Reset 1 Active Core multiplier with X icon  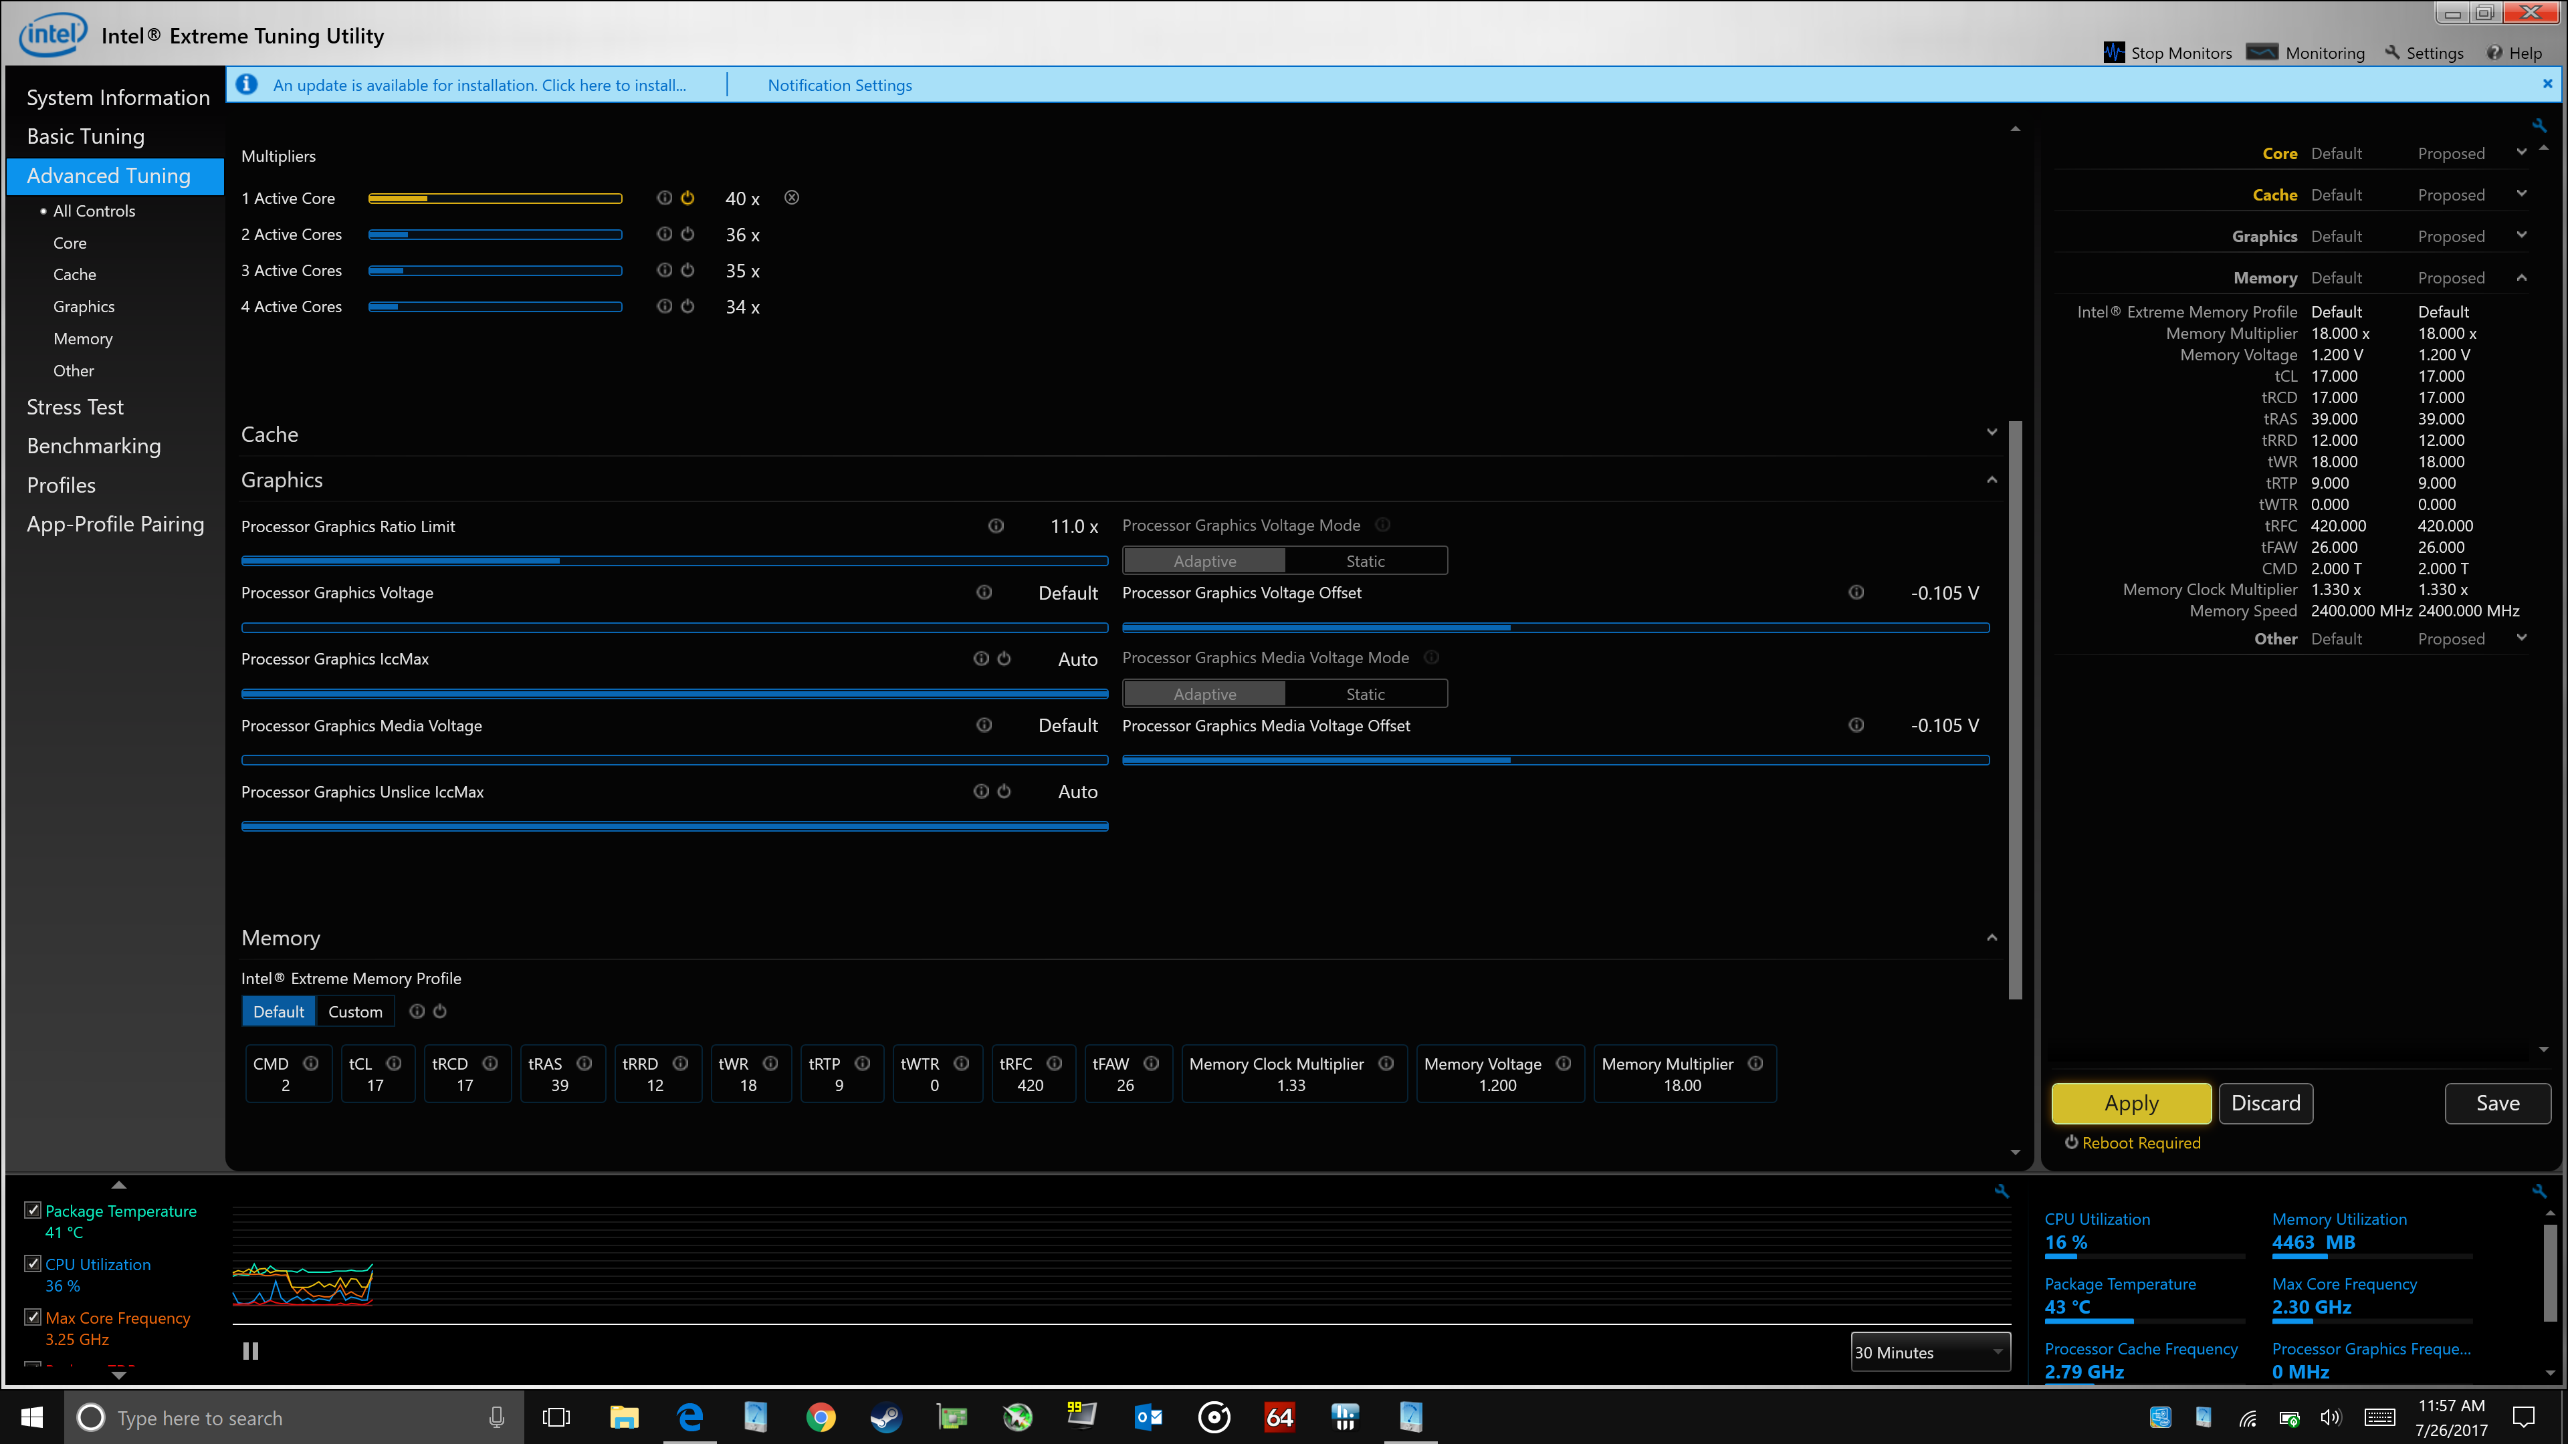tap(792, 197)
